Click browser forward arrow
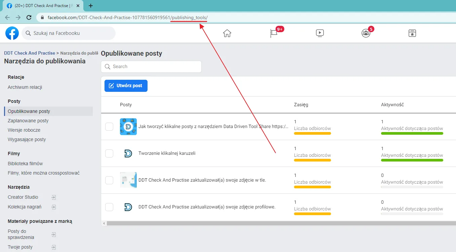456x252 pixels. [x=18, y=17]
